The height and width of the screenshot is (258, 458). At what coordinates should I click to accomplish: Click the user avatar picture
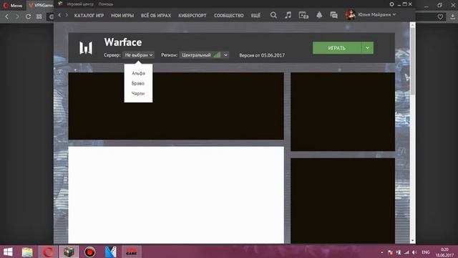350,14
